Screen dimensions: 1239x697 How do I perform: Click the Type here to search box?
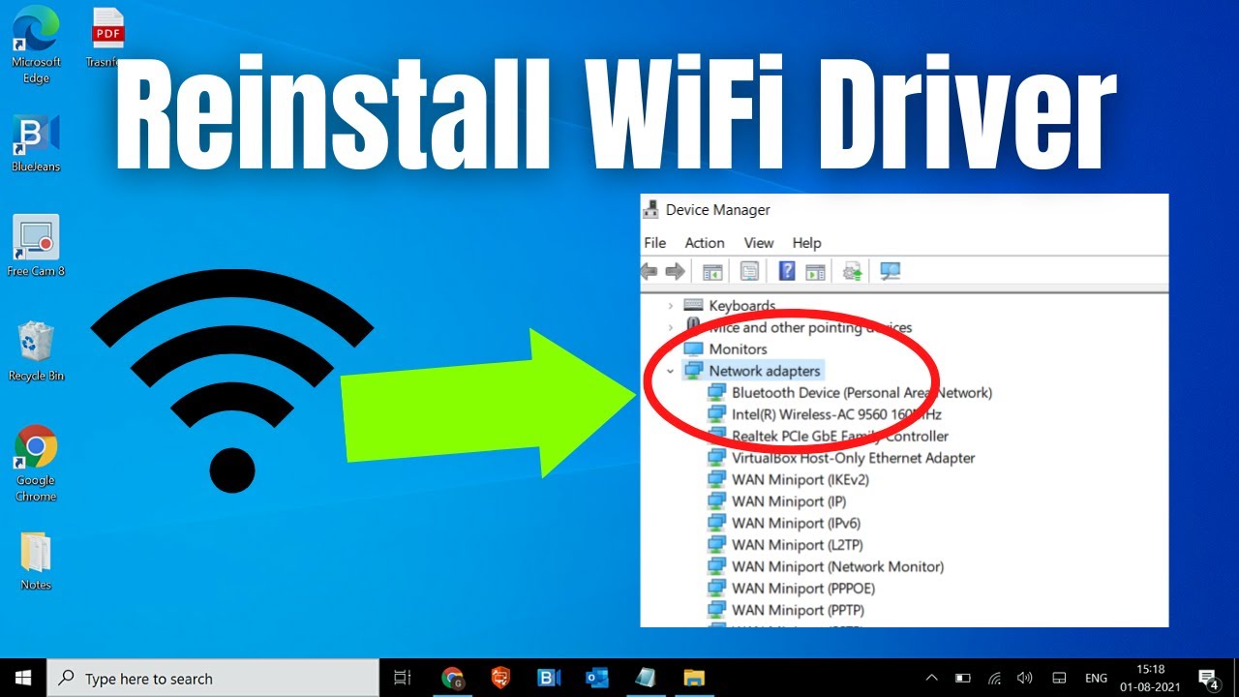point(213,678)
